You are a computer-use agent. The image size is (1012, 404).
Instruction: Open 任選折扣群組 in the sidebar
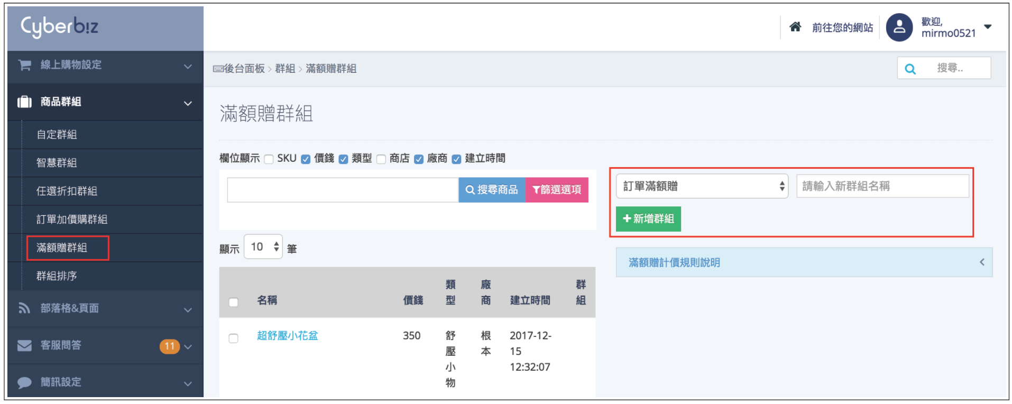(67, 191)
